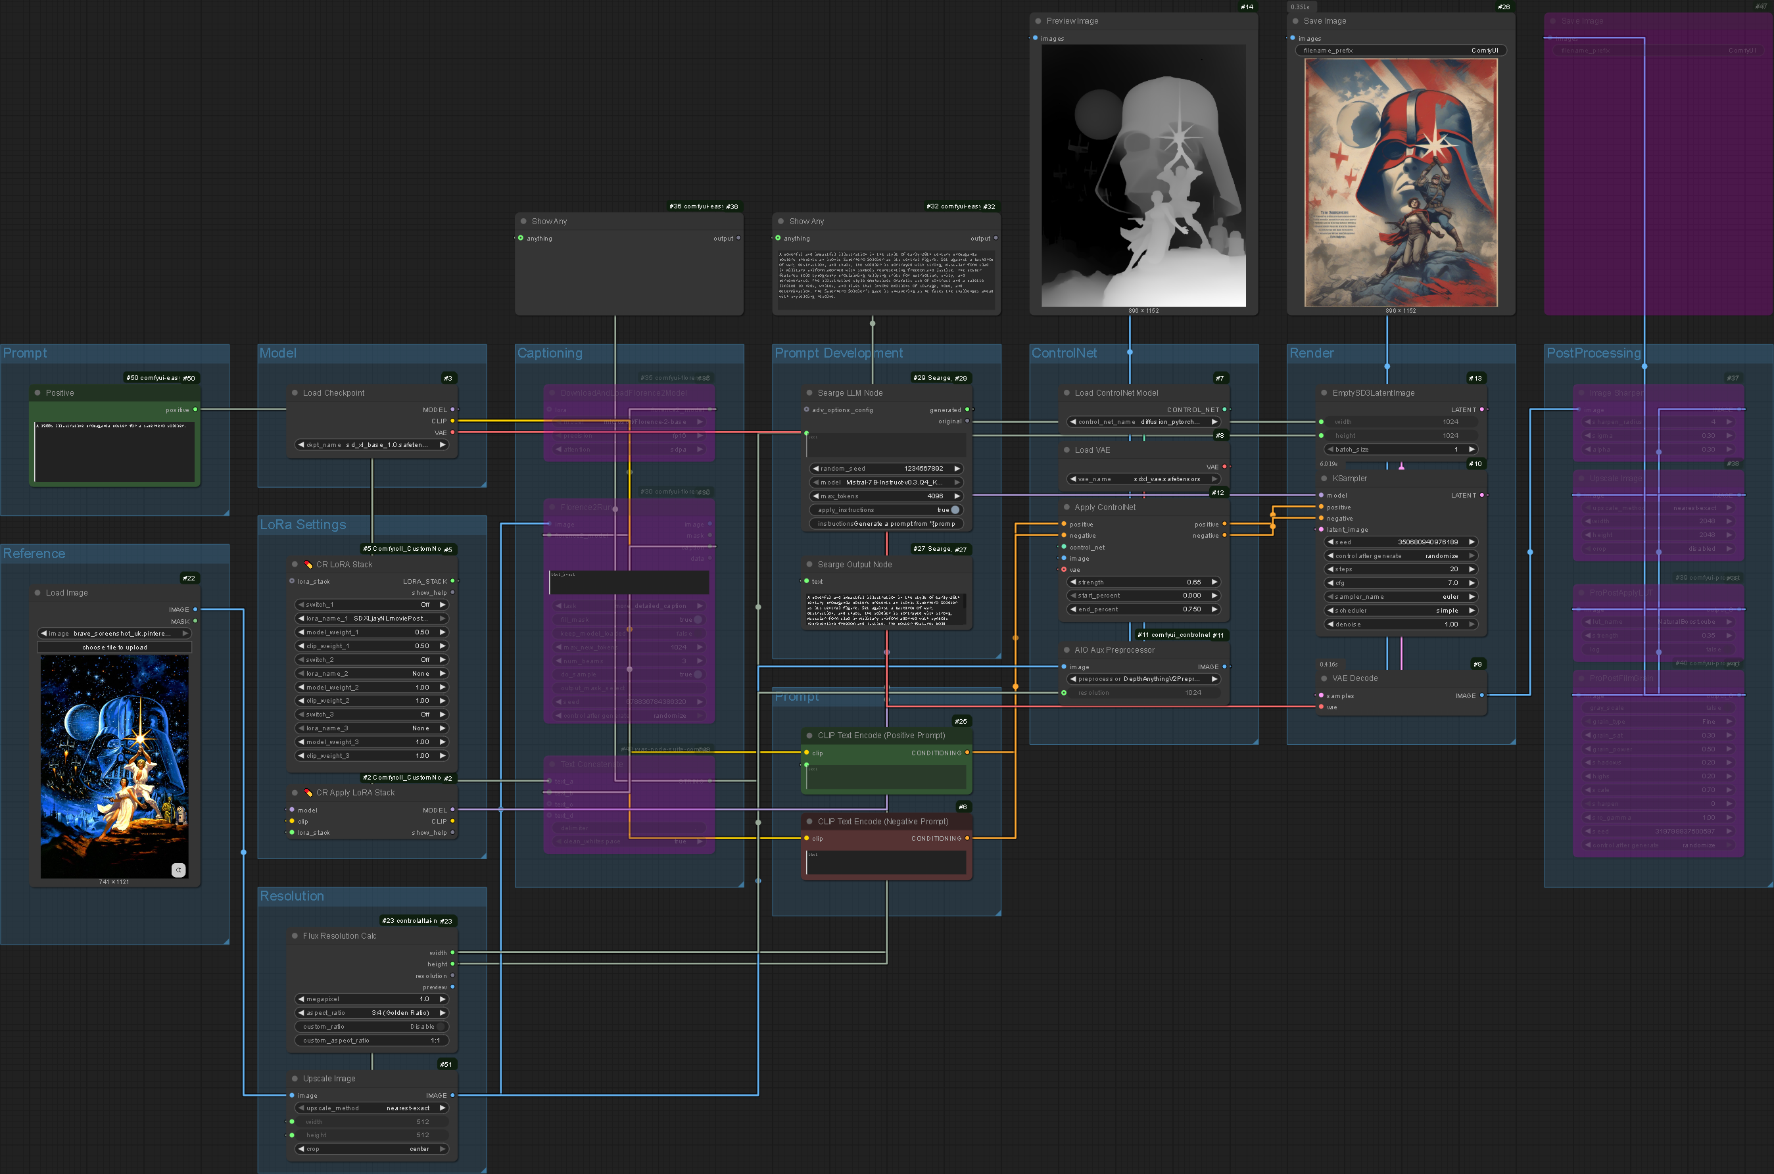Increase max_tokens with right arrow in Searge LLM Node

pyautogui.click(x=957, y=496)
